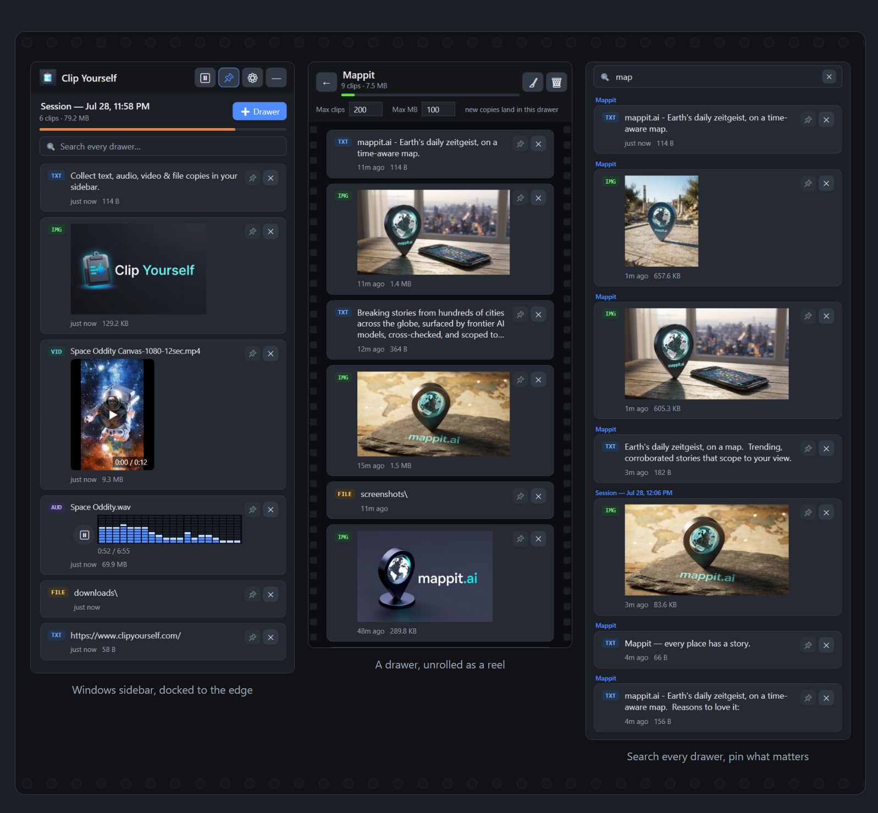This screenshot has height=813, width=878.
Task: Open the 289.8 KB mappit.ai logo thumbnail
Action: [x=425, y=576]
